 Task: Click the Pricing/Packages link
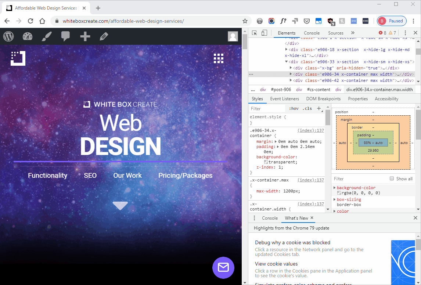pos(185,176)
